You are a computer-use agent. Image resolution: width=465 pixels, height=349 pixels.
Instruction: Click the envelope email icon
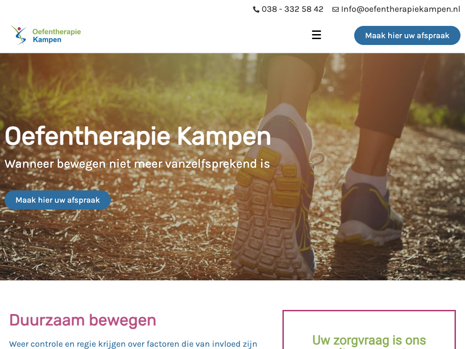coord(336,10)
